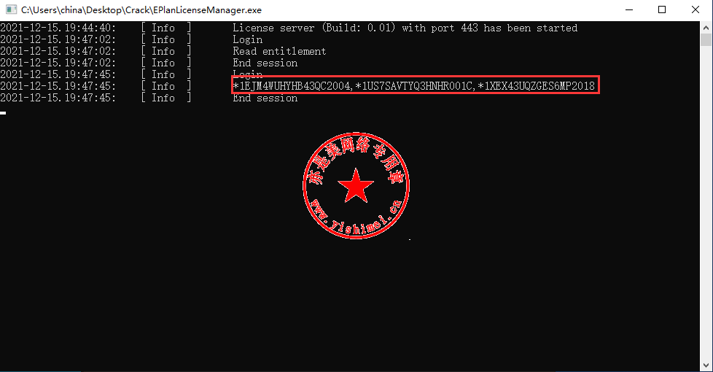Click the 'License server (Build: 0.01)' log line
This screenshot has width=713, height=372.
(x=405, y=28)
